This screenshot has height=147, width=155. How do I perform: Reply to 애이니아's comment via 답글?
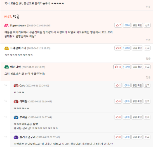(148, 77)
